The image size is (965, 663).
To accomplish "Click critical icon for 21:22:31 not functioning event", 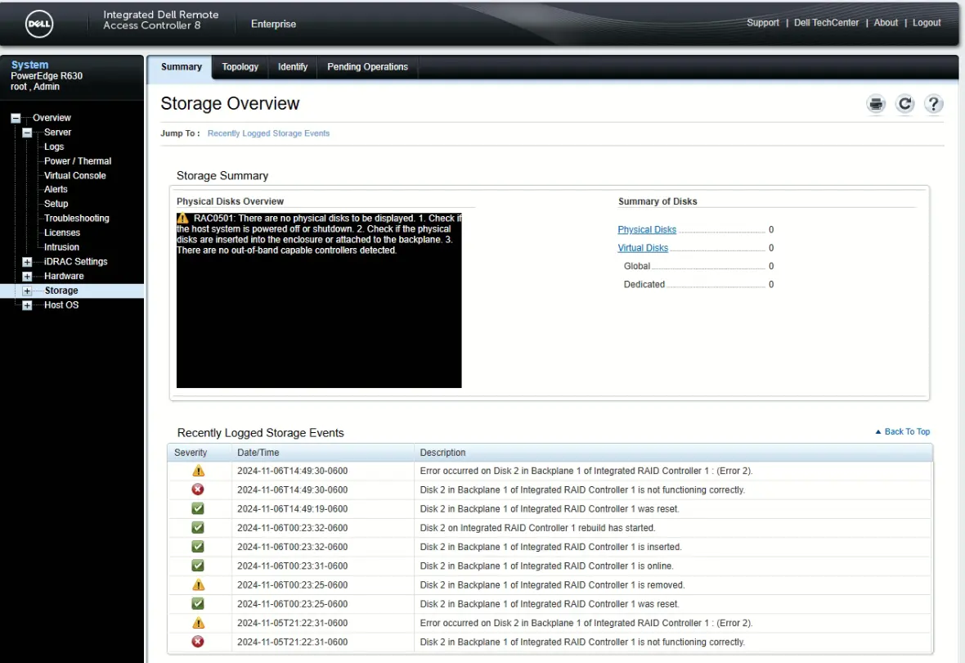I will point(198,642).
